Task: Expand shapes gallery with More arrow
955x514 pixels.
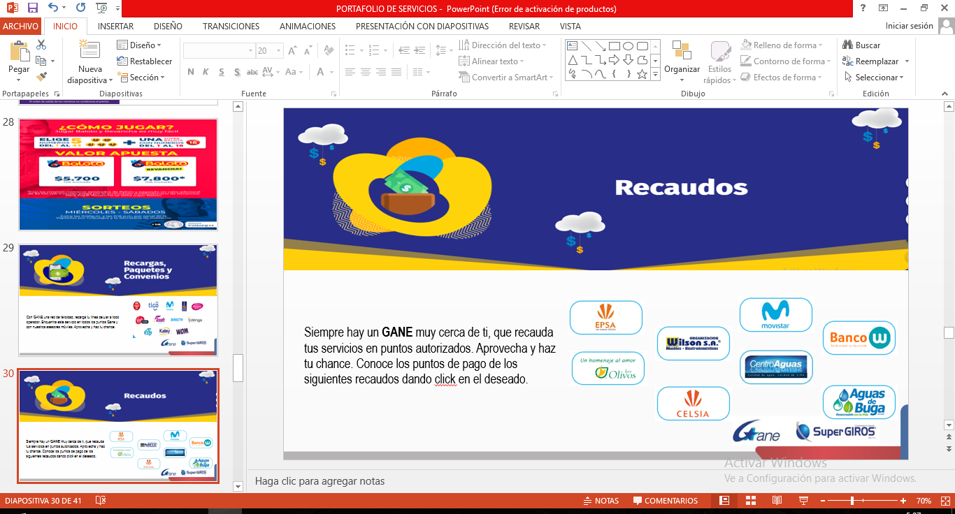Action: coord(656,74)
